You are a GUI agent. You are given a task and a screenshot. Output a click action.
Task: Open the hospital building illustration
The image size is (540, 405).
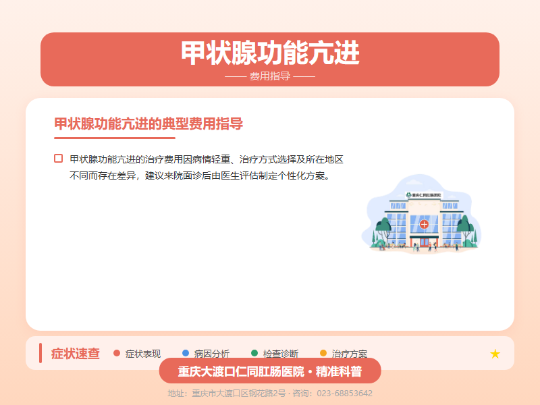coord(421,214)
